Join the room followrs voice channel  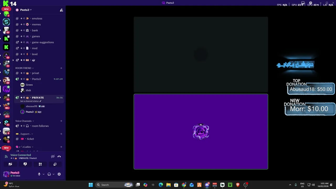(x=38, y=126)
